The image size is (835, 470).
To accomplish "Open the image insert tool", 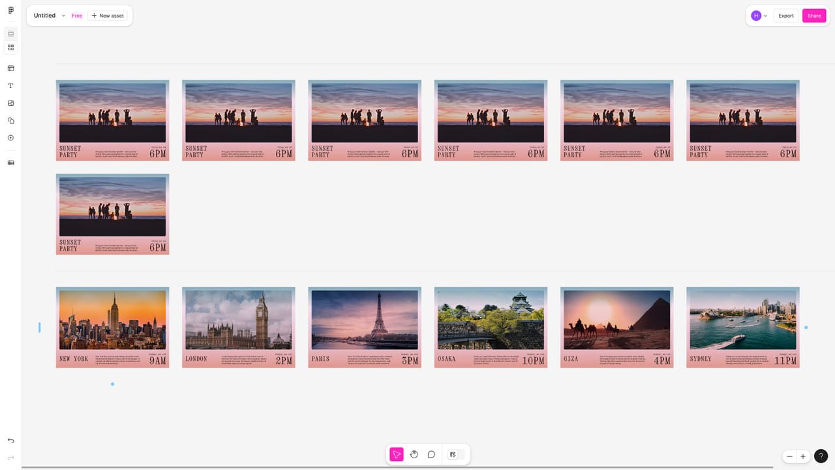I will point(10,103).
